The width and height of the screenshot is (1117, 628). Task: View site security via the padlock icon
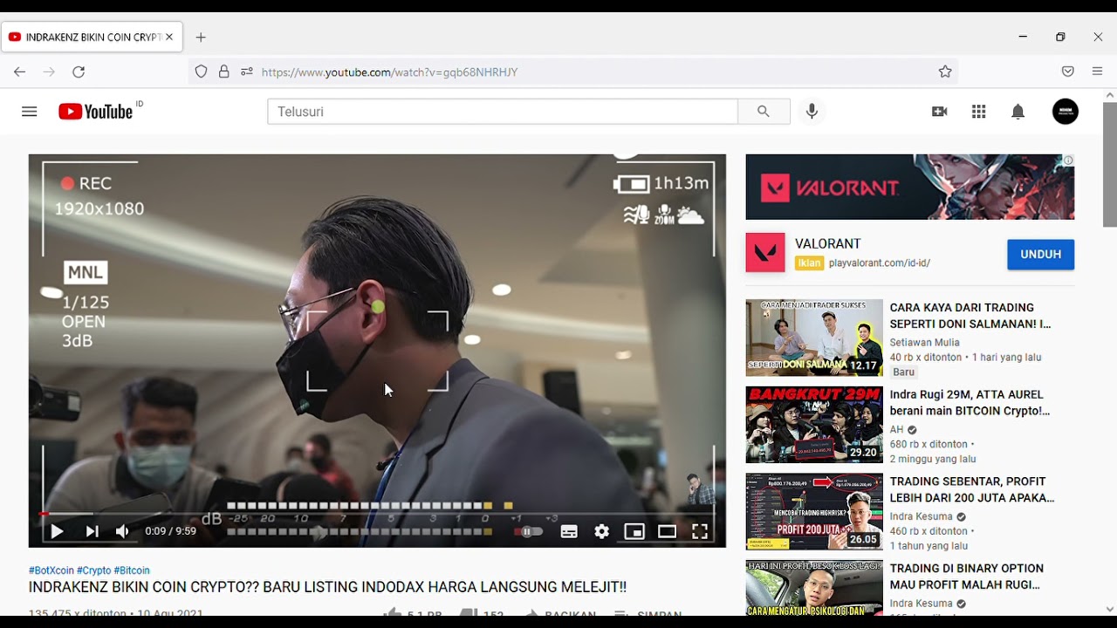click(224, 72)
